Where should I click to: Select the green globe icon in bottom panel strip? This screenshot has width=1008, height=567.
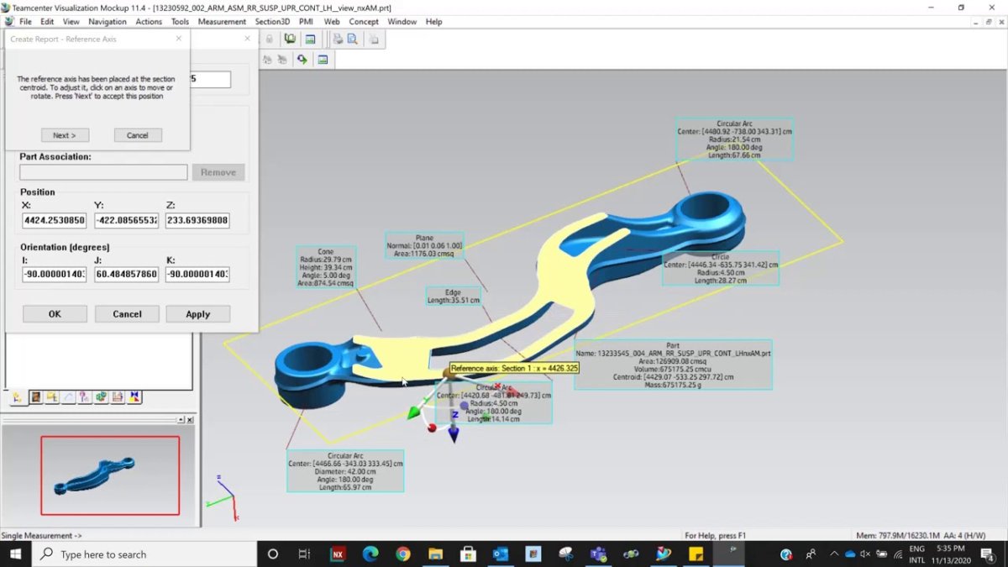pyautogui.click(x=102, y=396)
